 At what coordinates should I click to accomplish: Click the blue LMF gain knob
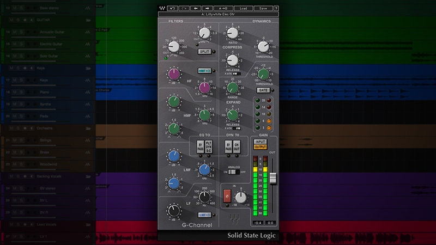click(x=174, y=156)
